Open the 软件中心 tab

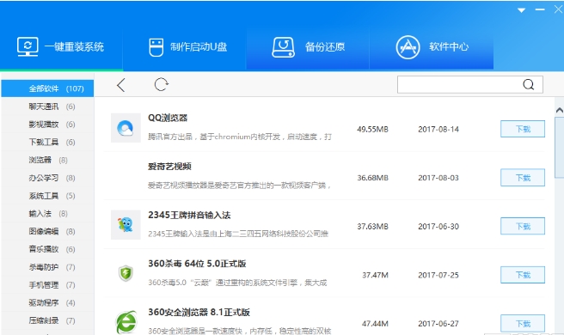tap(432, 47)
